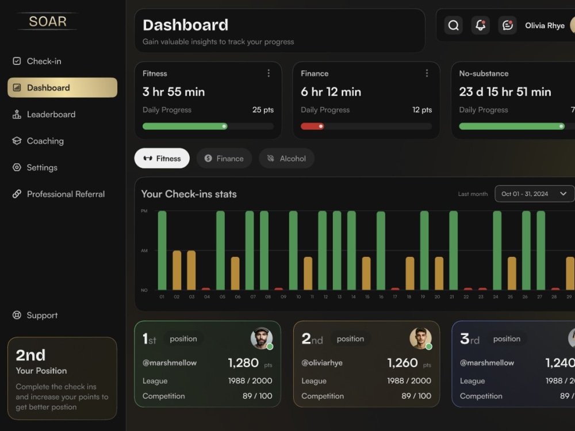The image size is (575, 431).
Task: Click the 12 pts label
Action: click(422, 110)
